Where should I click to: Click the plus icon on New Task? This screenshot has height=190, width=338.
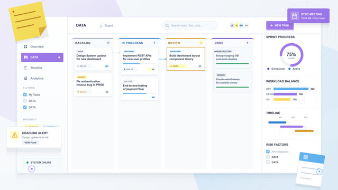271,25
